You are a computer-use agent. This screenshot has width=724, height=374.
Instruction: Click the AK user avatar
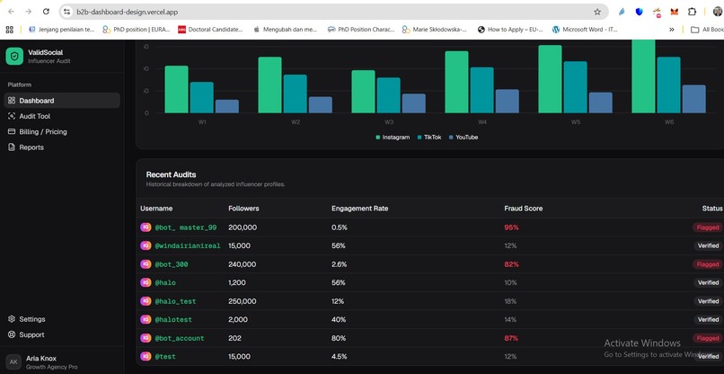coord(13,362)
